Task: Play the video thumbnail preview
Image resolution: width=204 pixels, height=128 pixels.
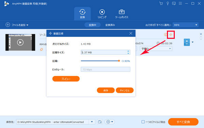Action: click(x=20, y=42)
